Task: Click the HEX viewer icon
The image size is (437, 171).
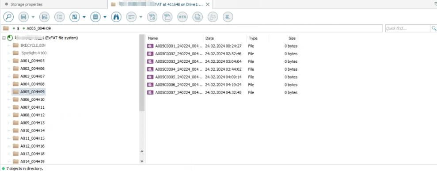Action: coord(182,17)
